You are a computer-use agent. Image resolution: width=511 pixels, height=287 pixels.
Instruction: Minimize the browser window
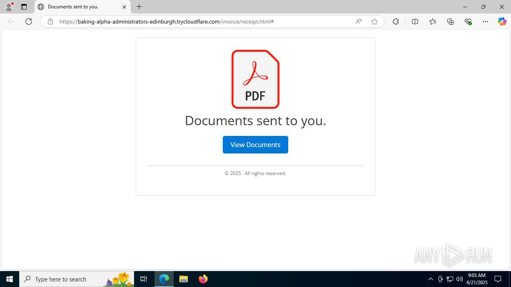pos(465,7)
